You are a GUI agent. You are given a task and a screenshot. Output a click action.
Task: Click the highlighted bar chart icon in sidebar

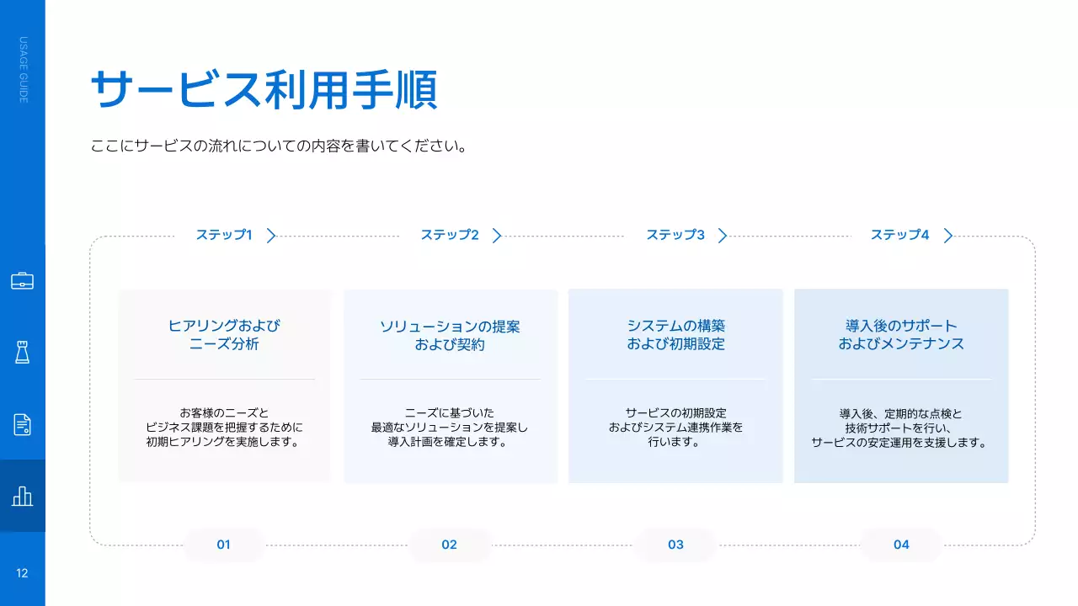point(22,497)
